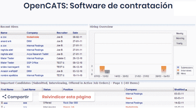Open nombre apellidos candidate link
Image resolution: width=196 pixels, height=111 pixels.
[x=9, y=76]
